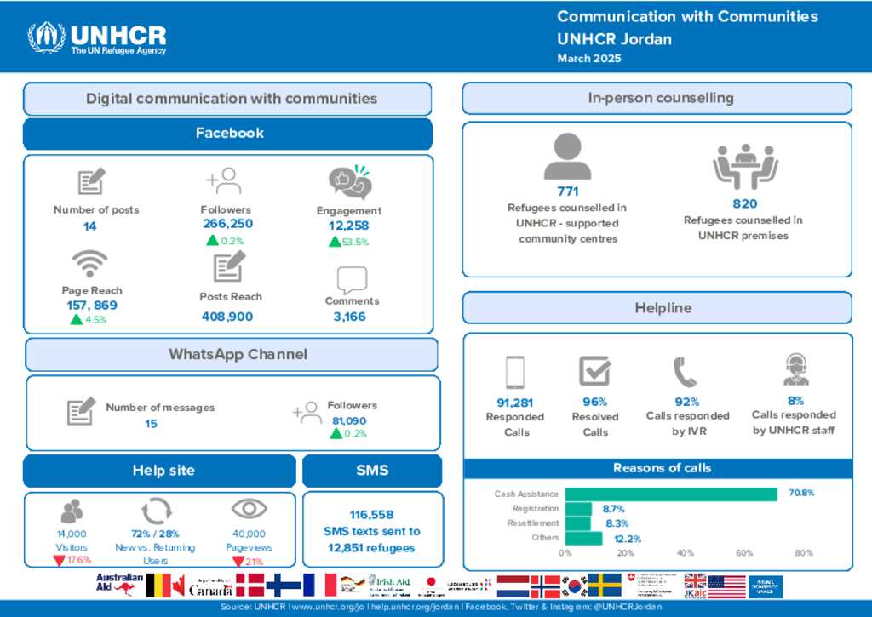Select the New vs. Returning Users refresh icon

coord(156,511)
